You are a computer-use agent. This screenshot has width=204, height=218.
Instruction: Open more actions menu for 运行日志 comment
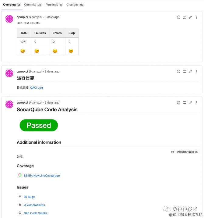point(196,72)
